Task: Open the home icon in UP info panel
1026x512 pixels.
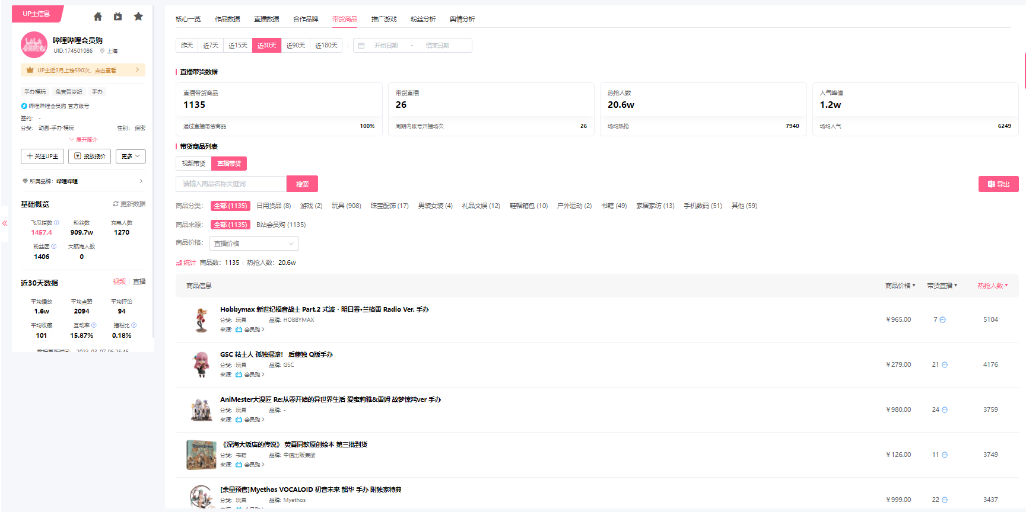Action: (x=98, y=17)
